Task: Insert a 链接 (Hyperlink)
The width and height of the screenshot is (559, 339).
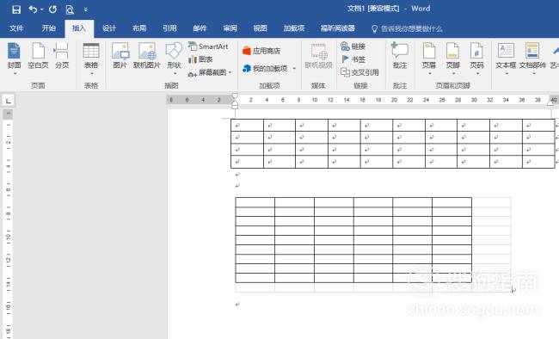Action: point(353,46)
